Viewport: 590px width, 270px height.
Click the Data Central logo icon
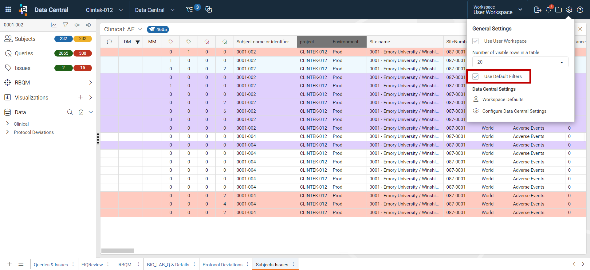pos(23,10)
